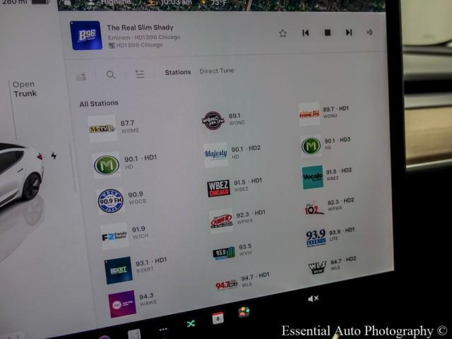Stop radio playback
The image size is (452, 339).
coord(327,32)
